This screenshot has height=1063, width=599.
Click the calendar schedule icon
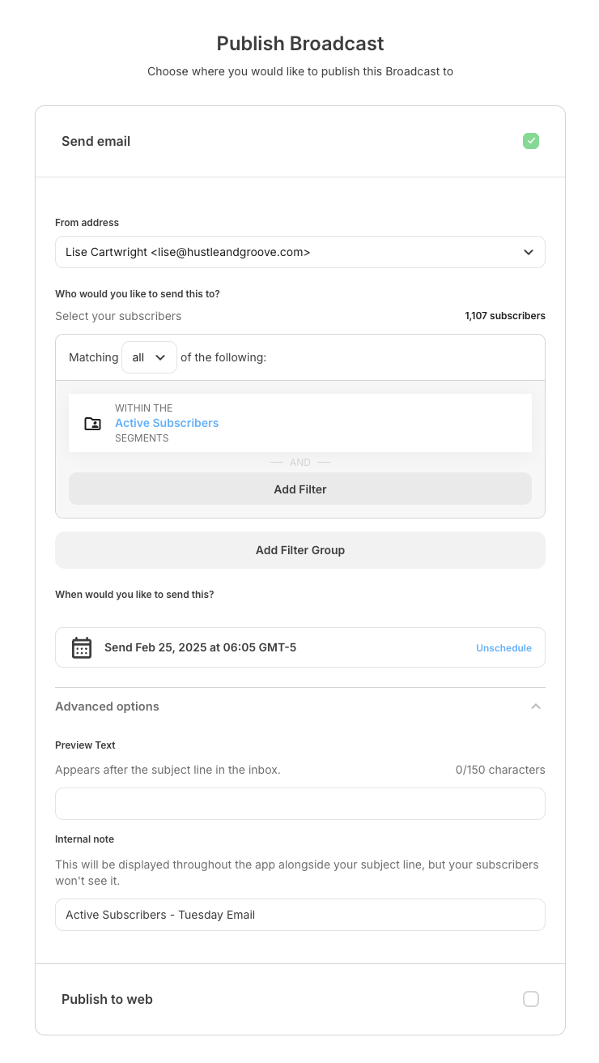click(x=82, y=647)
